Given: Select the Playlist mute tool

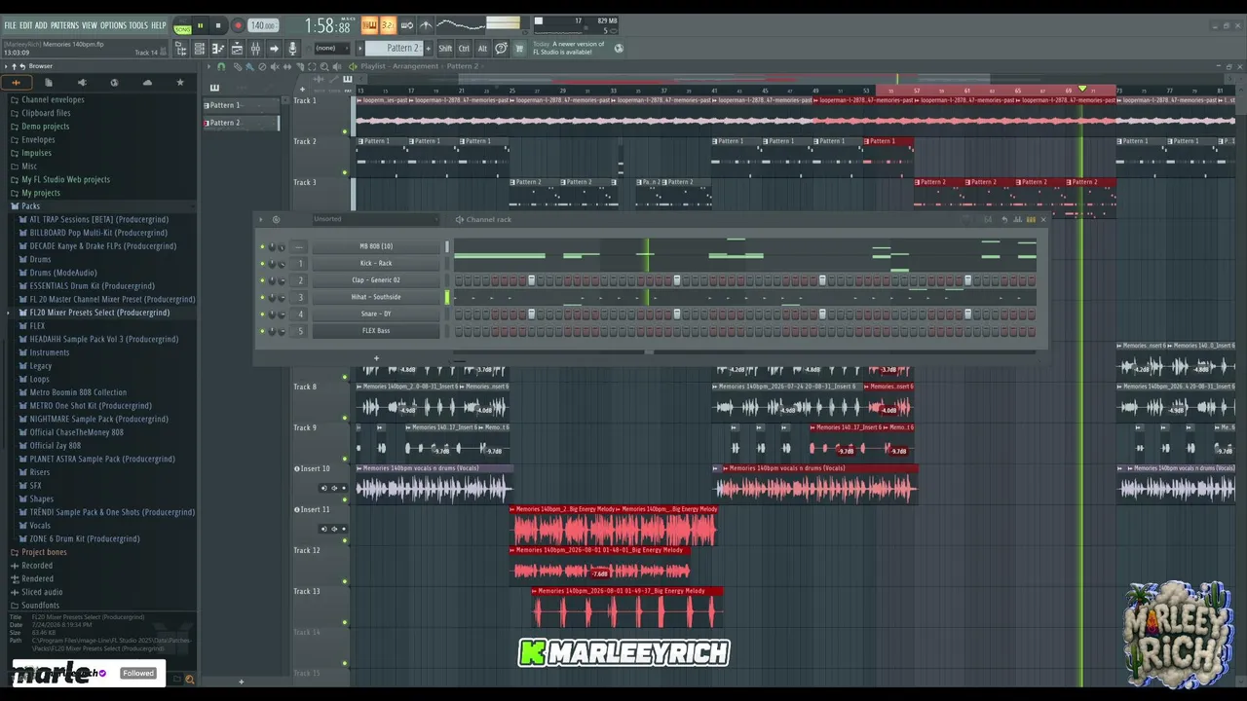Looking at the screenshot, I should coord(274,66).
